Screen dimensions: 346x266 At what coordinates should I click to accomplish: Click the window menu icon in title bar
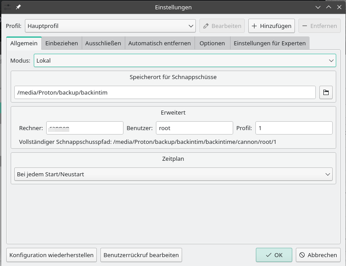pos(7,7)
